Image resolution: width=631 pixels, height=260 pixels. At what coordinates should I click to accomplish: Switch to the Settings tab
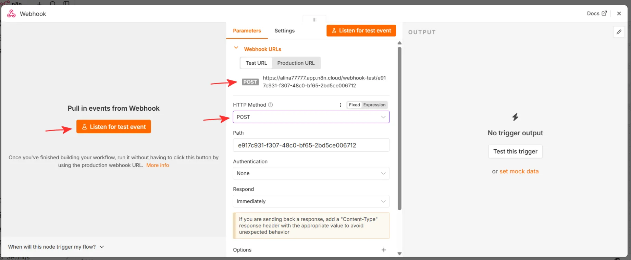tap(284, 30)
